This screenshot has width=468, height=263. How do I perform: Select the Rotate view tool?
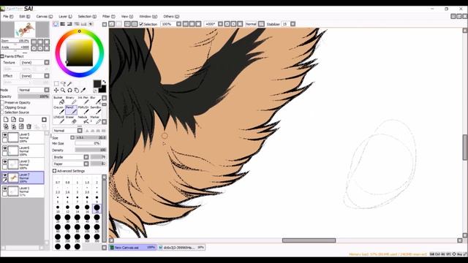pyautogui.click(x=69, y=90)
